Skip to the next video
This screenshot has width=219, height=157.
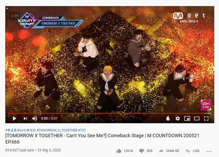tap(25, 118)
